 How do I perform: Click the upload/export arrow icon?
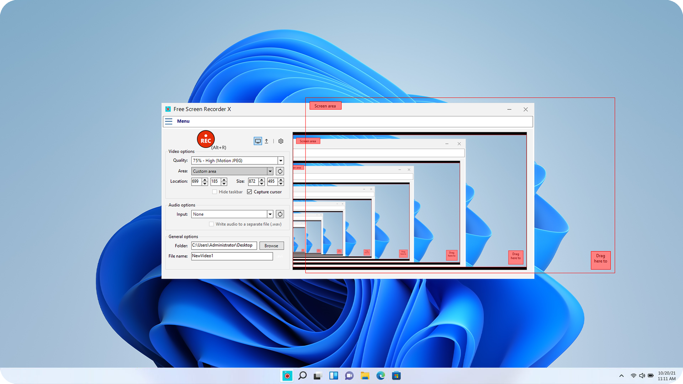pyautogui.click(x=266, y=141)
